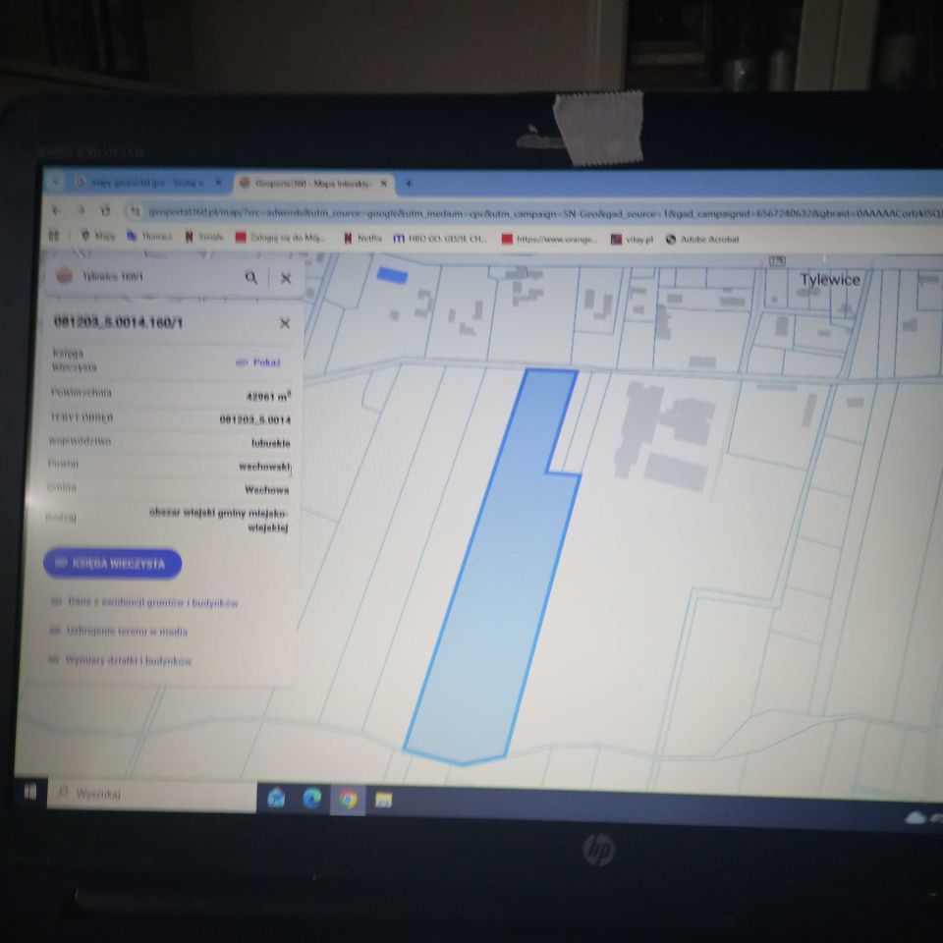Click the Tylewice place label on the map
This screenshot has width=943, height=943.
pyautogui.click(x=830, y=280)
